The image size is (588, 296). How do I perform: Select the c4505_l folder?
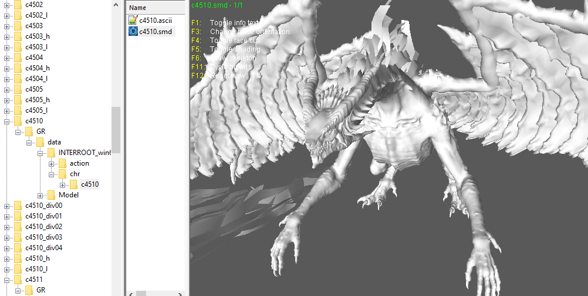pos(36,110)
